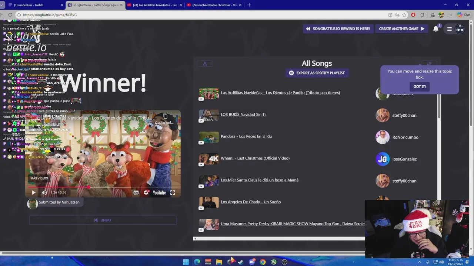Close the Twitch tab

pos(62,5)
